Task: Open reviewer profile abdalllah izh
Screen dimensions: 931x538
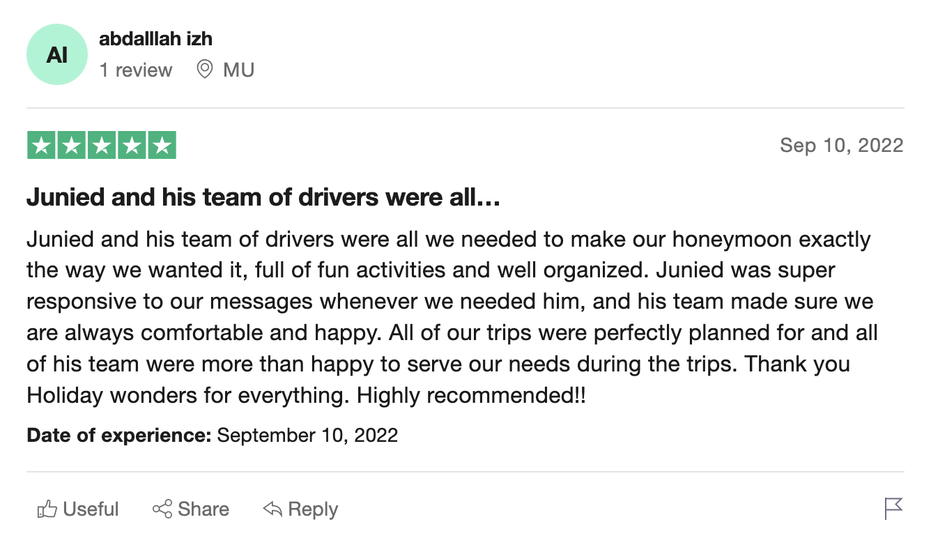Action: (x=155, y=39)
